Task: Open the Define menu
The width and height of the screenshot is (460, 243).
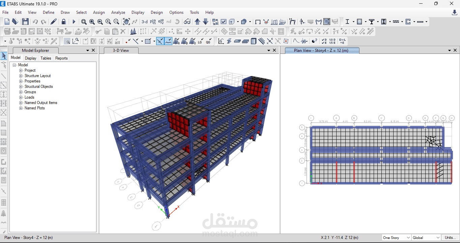Action: click(x=49, y=12)
